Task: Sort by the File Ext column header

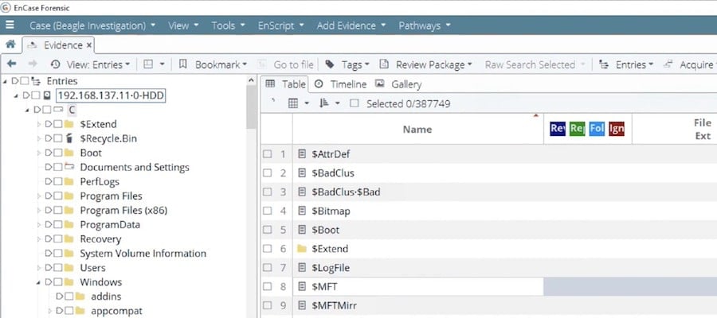Action: (x=702, y=129)
